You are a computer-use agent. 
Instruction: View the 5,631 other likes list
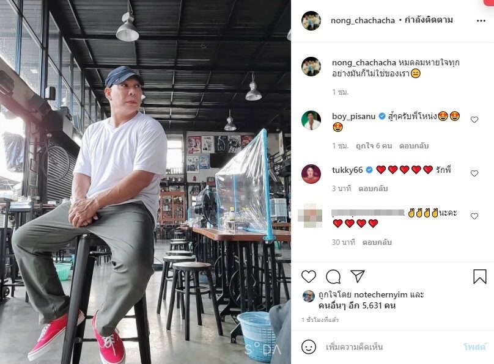pos(356,305)
